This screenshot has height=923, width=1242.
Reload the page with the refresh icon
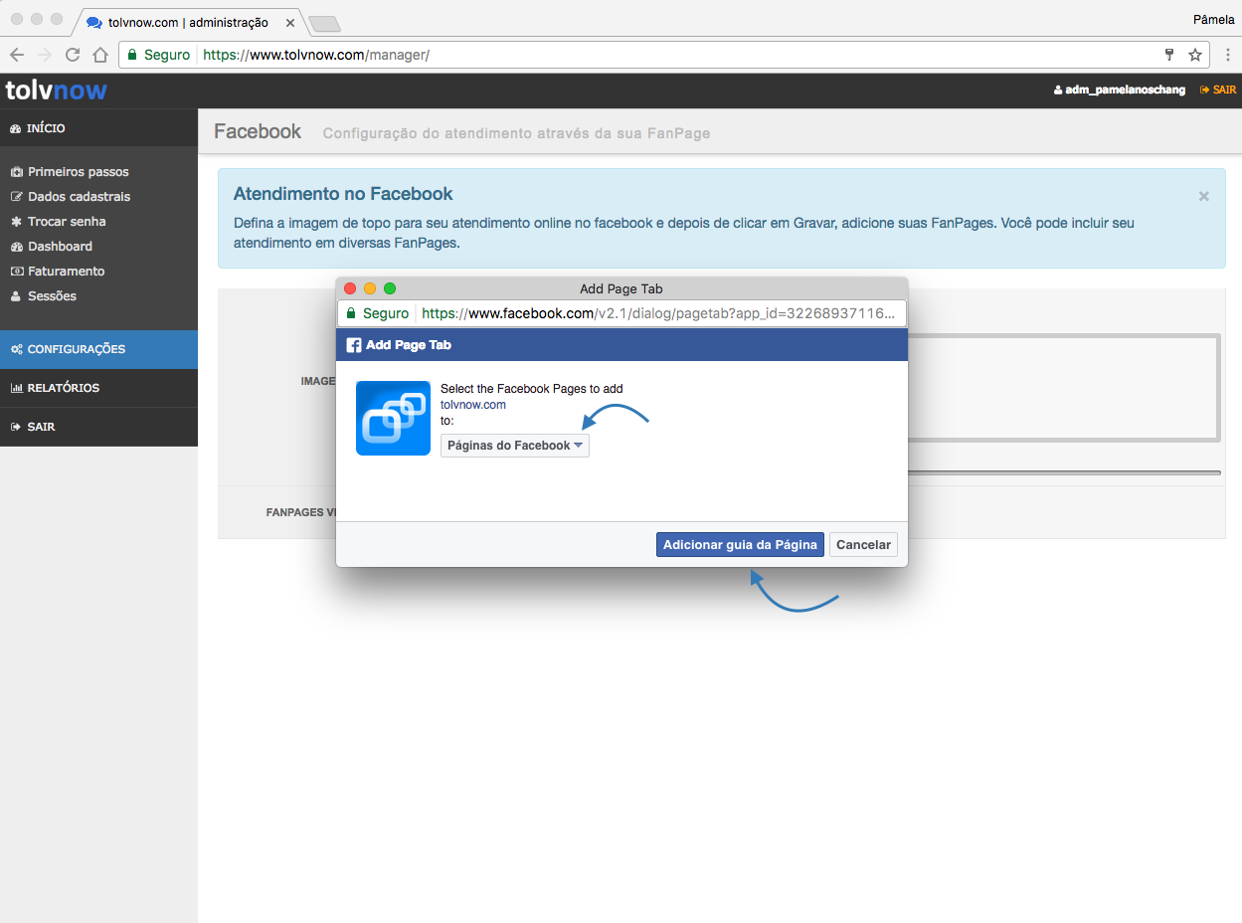click(x=73, y=55)
